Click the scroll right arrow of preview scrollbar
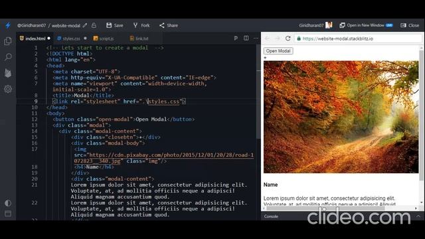Viewport: 425px width, 239px height. (416, 208)
